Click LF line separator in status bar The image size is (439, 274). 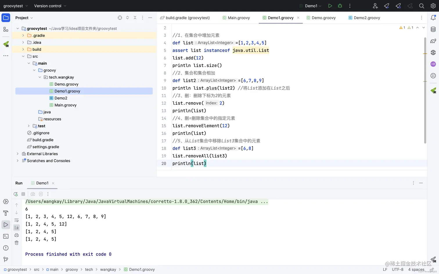tap(385, 269)
